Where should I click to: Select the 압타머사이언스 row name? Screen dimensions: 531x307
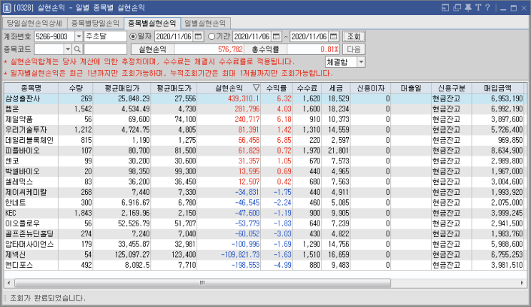point(29,244)
